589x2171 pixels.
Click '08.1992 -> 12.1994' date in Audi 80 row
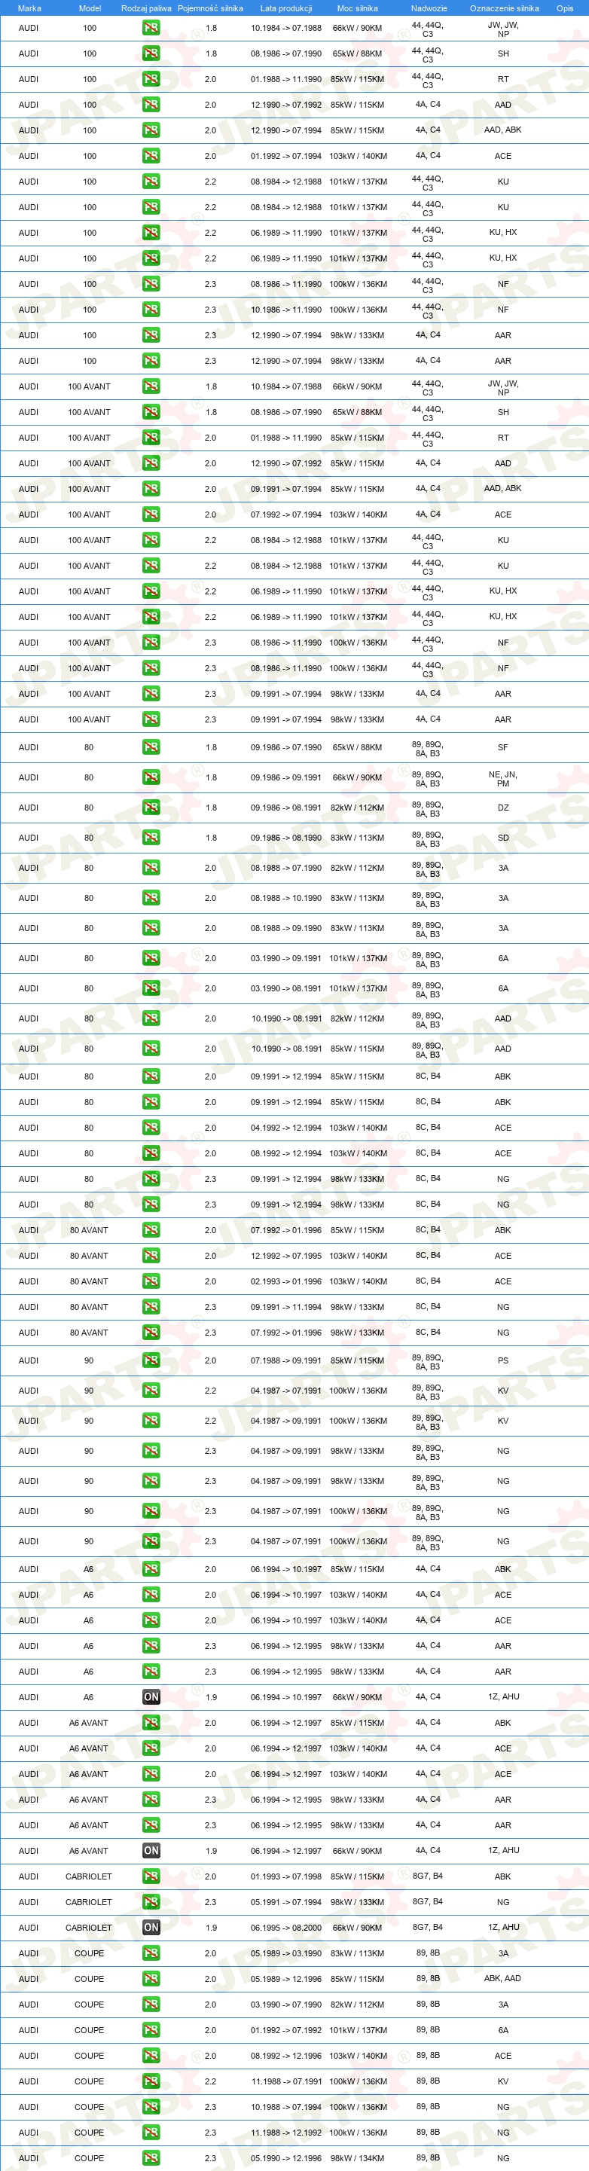click(x=285, y=1154)
